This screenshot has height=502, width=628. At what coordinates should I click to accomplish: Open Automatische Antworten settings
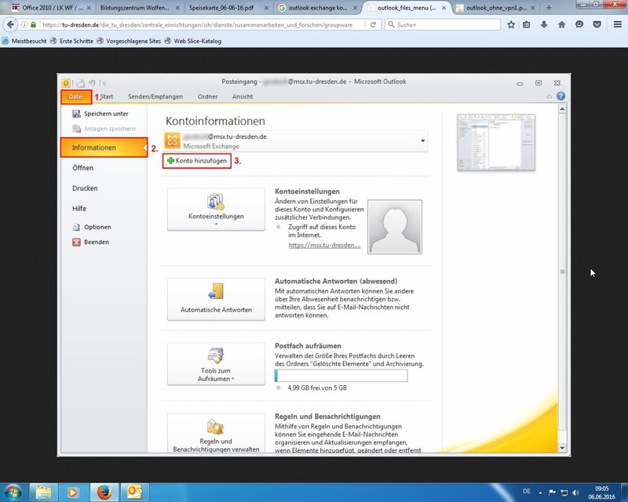tap(216, 298)
